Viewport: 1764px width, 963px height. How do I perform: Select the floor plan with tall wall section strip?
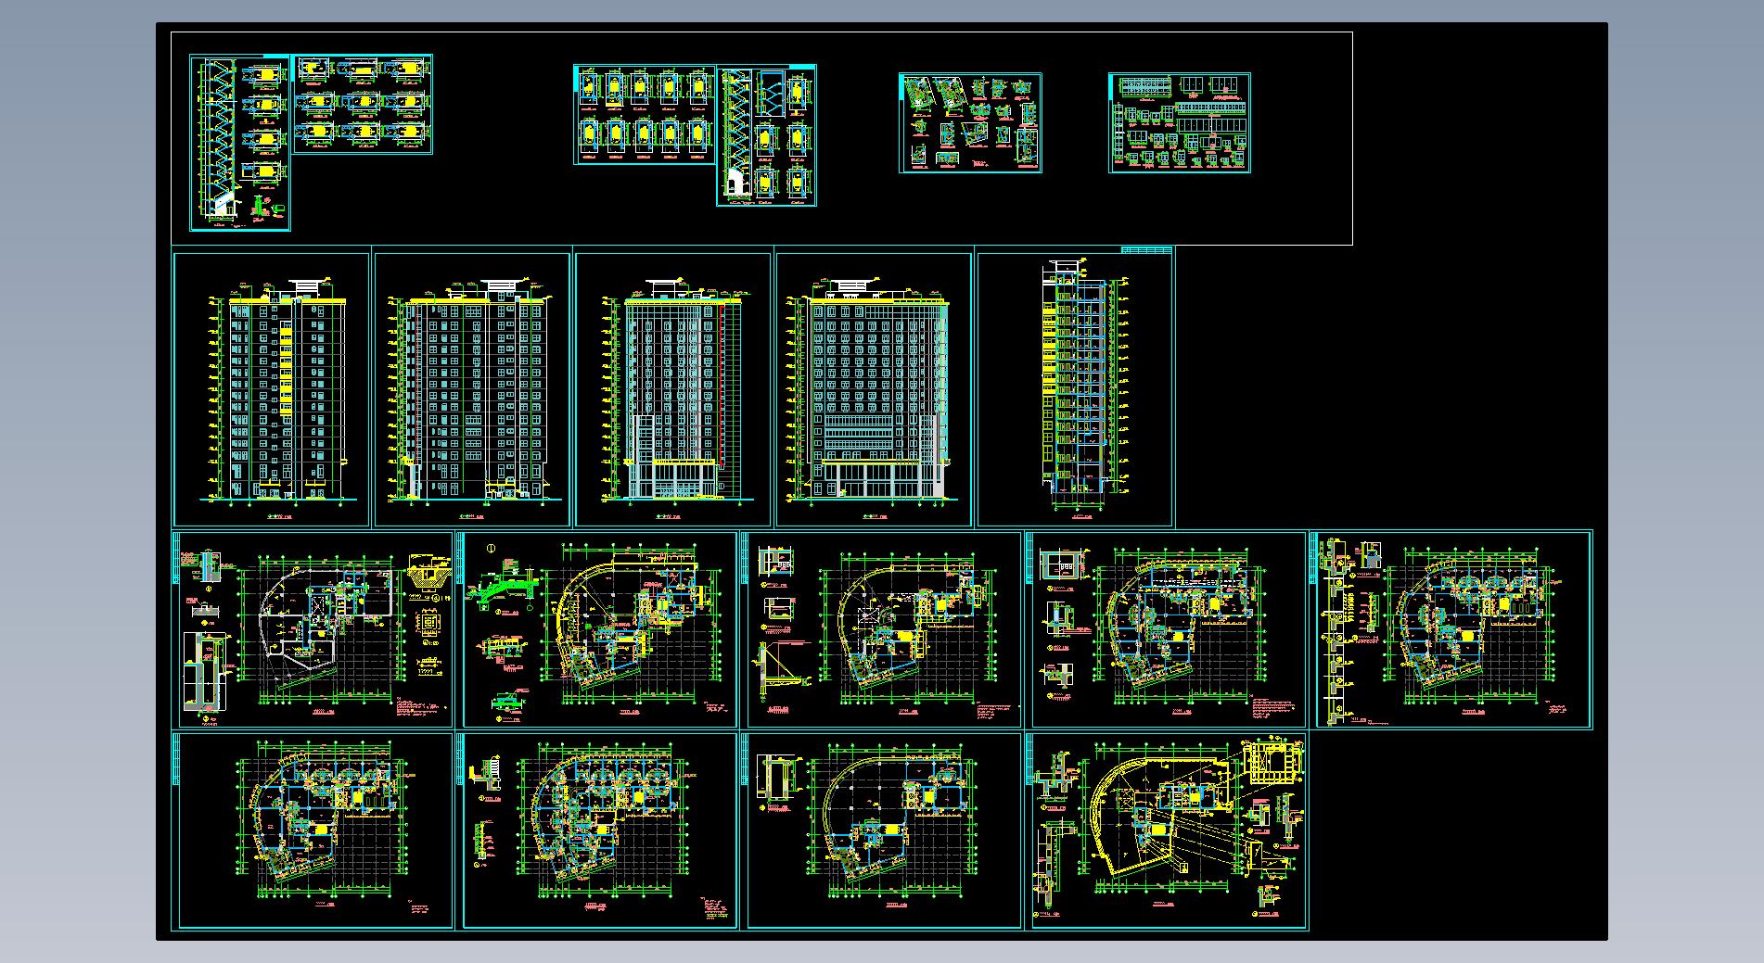pyautogui.click(x=1453, y=629)
